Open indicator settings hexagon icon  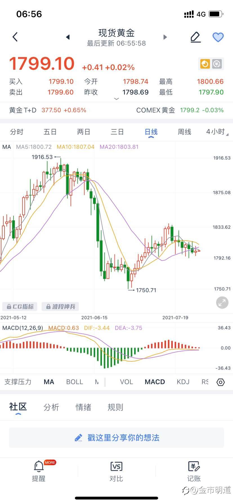[x=221, y=382]
